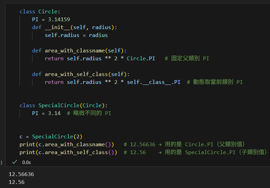Click the 'area_with_classname' method definition
This screenshot has width=270, height=188.
coord(79,51)
